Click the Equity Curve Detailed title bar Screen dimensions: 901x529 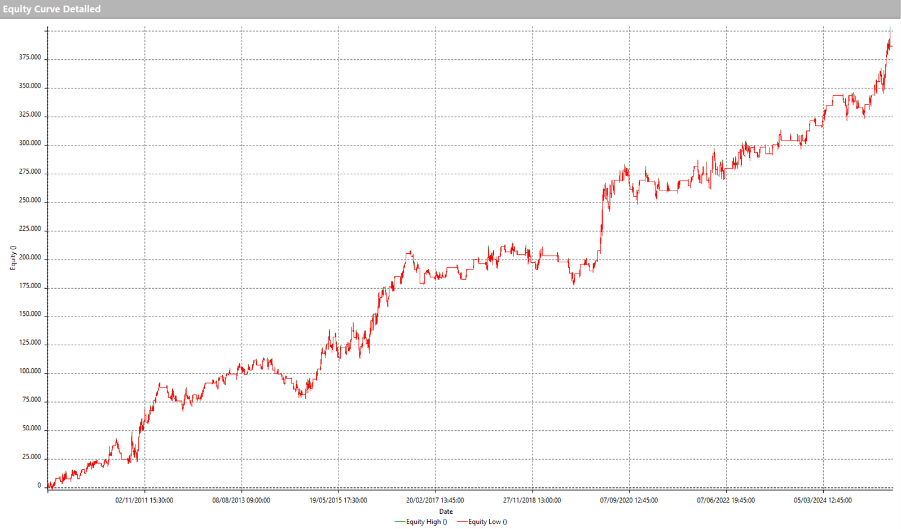point(52,9)
